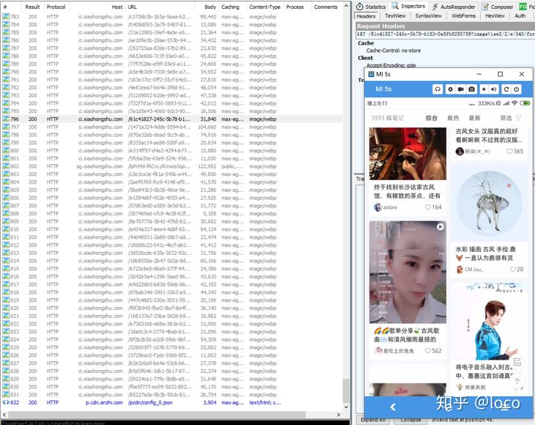Click the JSON session icon of row 832

tap(6, 403)
